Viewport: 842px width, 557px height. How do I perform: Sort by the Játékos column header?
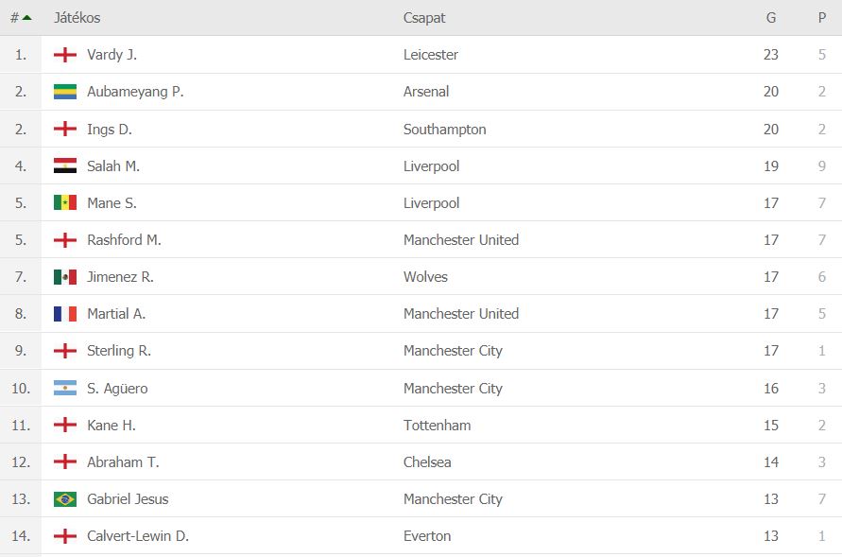pos(77,18)
